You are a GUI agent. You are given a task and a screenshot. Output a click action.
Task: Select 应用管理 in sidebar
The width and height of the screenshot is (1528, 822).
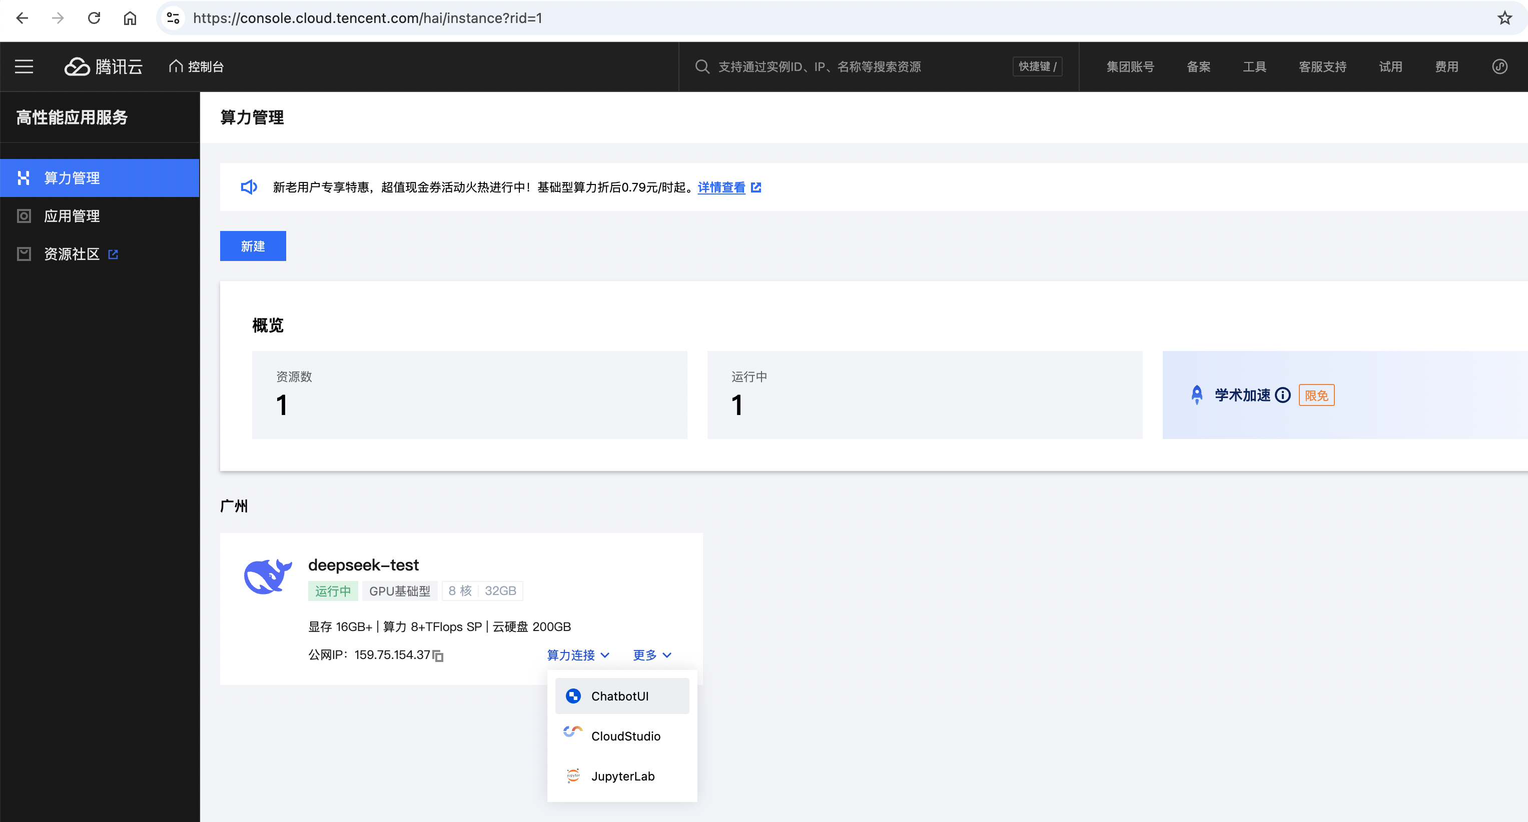click(100, 215)
